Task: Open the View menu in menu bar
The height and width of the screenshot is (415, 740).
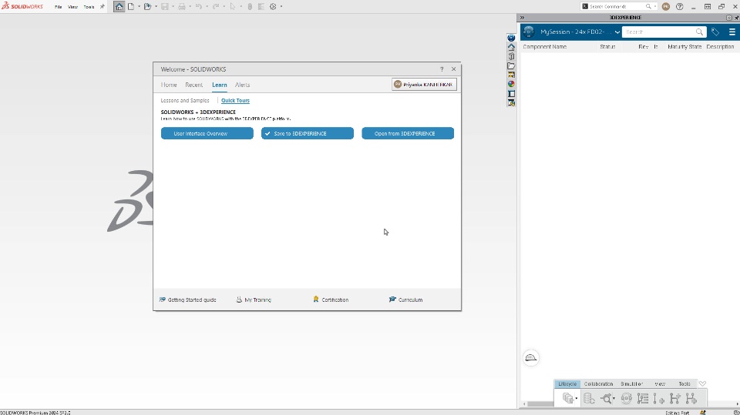Action: (72, 7)
